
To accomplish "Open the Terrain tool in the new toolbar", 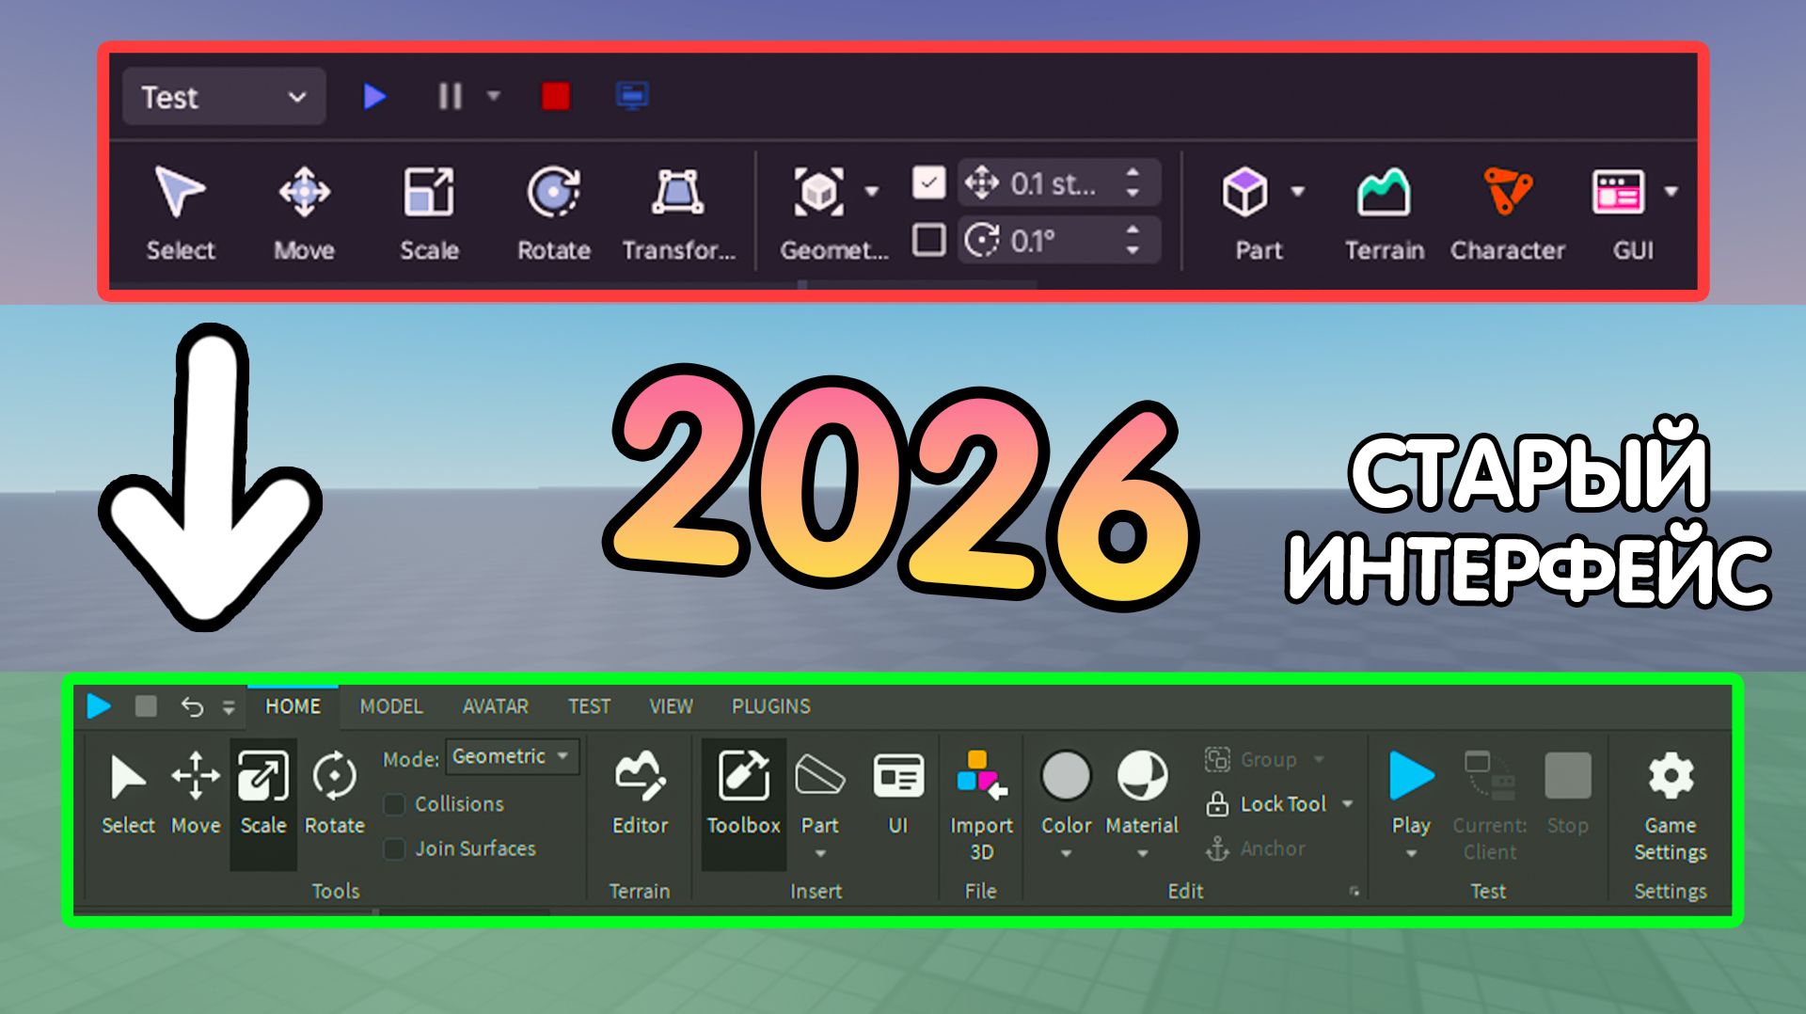I will click(1384, 214).
